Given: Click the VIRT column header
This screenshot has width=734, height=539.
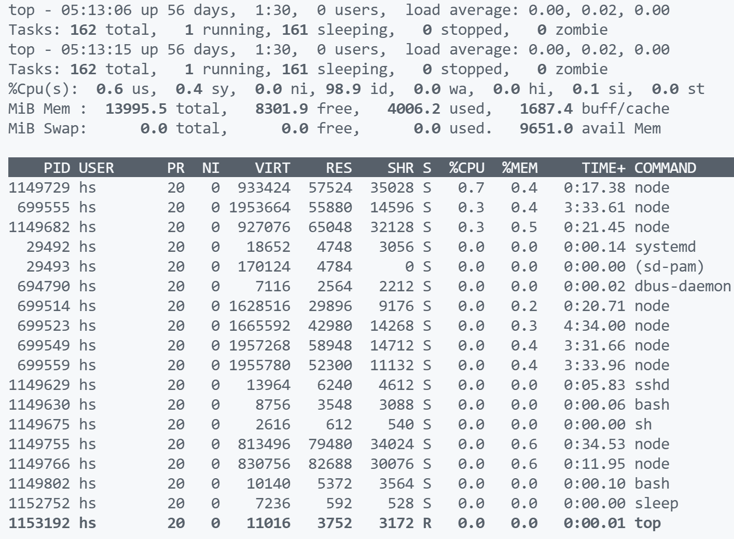Looking at the screenshot, I should (273, 168).
